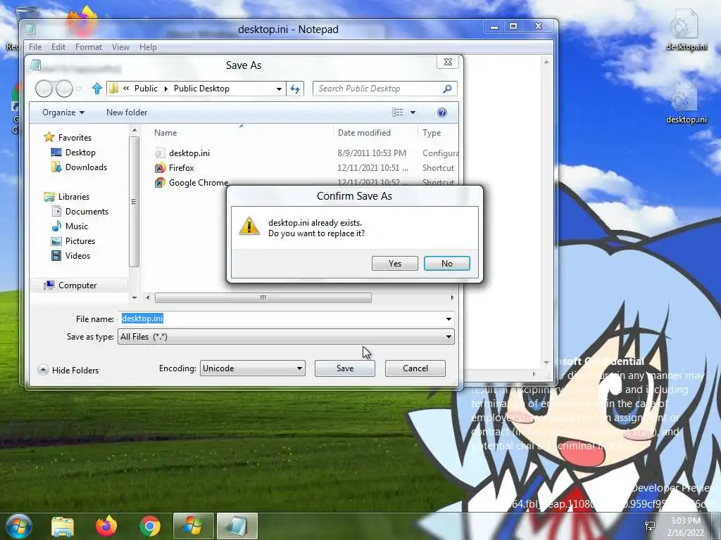
Task: Select Libraries in navigation pane
Action: pos(67,197)
